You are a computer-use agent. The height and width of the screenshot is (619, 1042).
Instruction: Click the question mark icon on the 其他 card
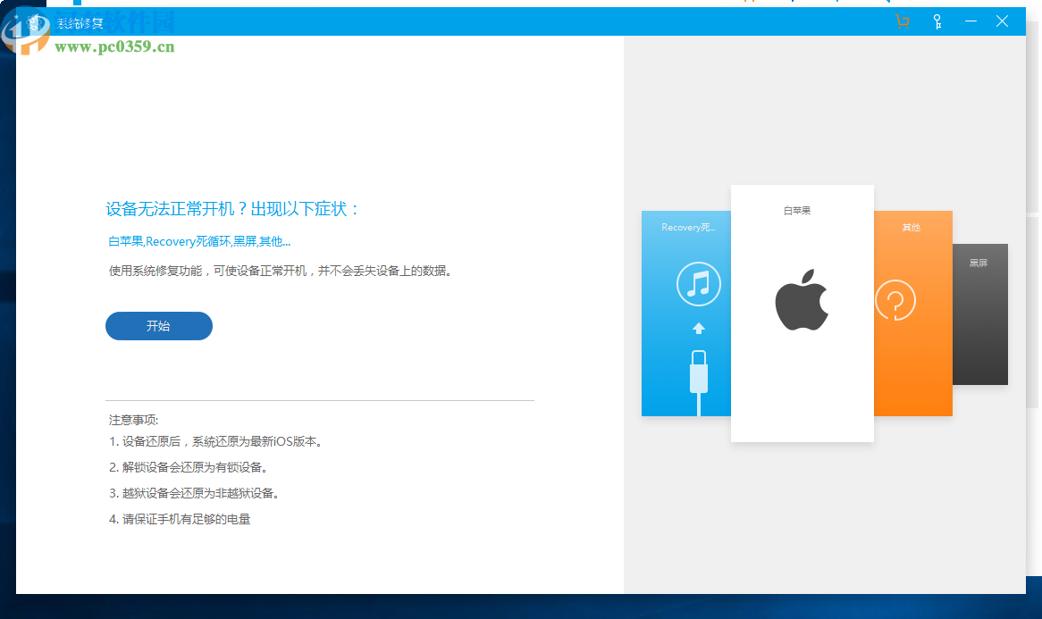click(896, 301)
